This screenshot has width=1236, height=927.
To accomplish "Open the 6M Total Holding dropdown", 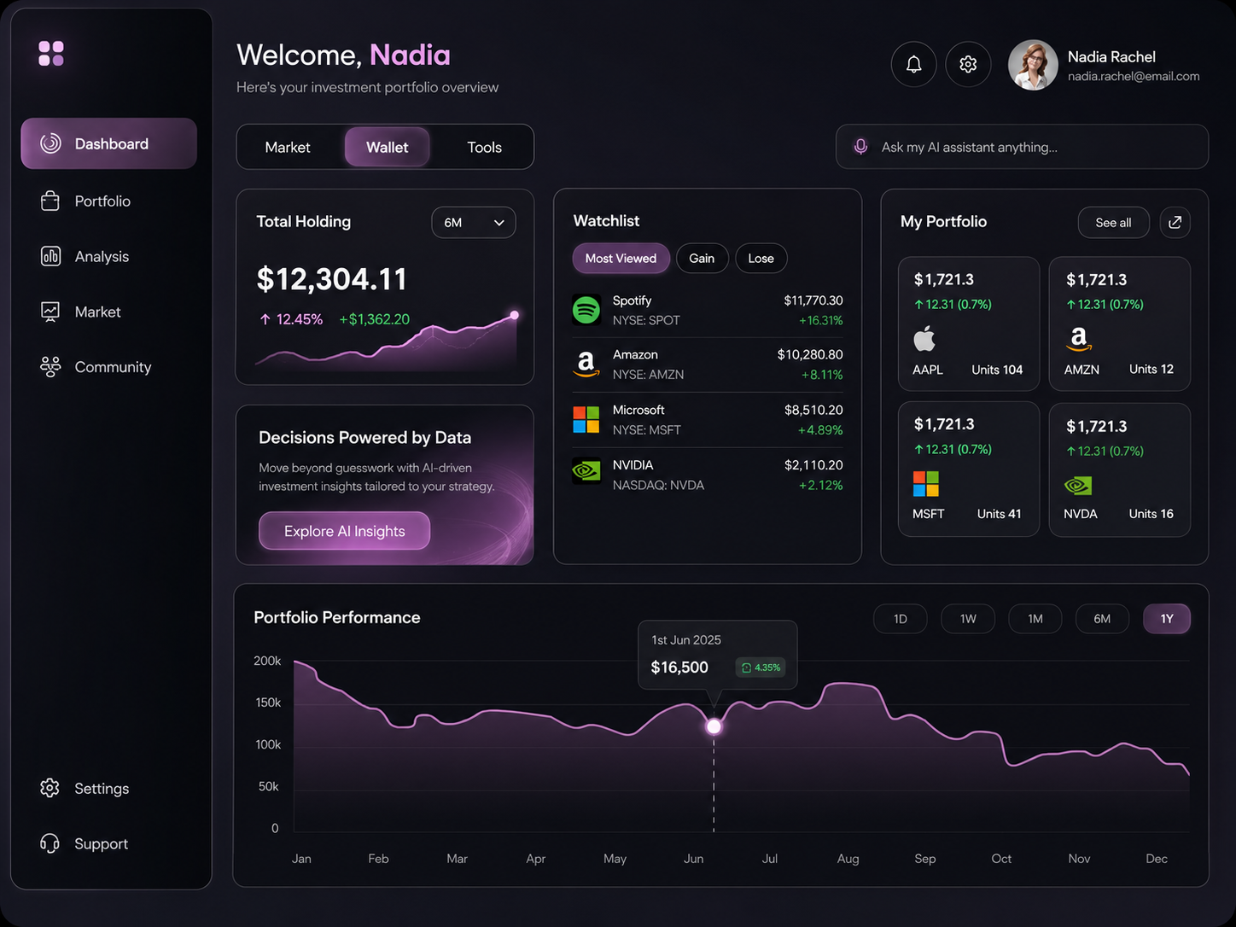I will pyautogui.click(x=474, y=222).
